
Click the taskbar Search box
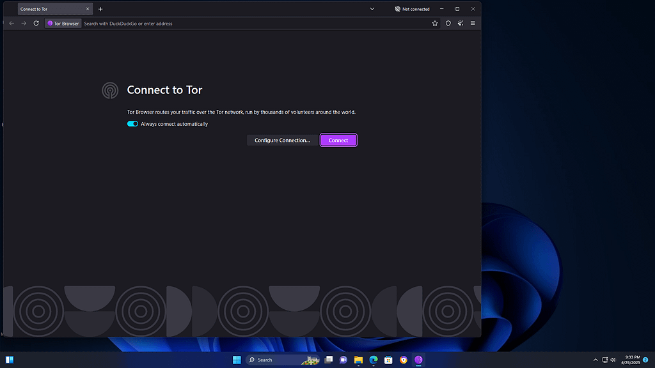pos(283,360)
